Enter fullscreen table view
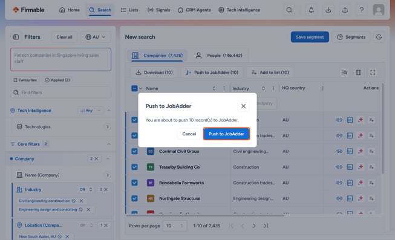Viewport: 395px width, 240px height. [373, 73]
